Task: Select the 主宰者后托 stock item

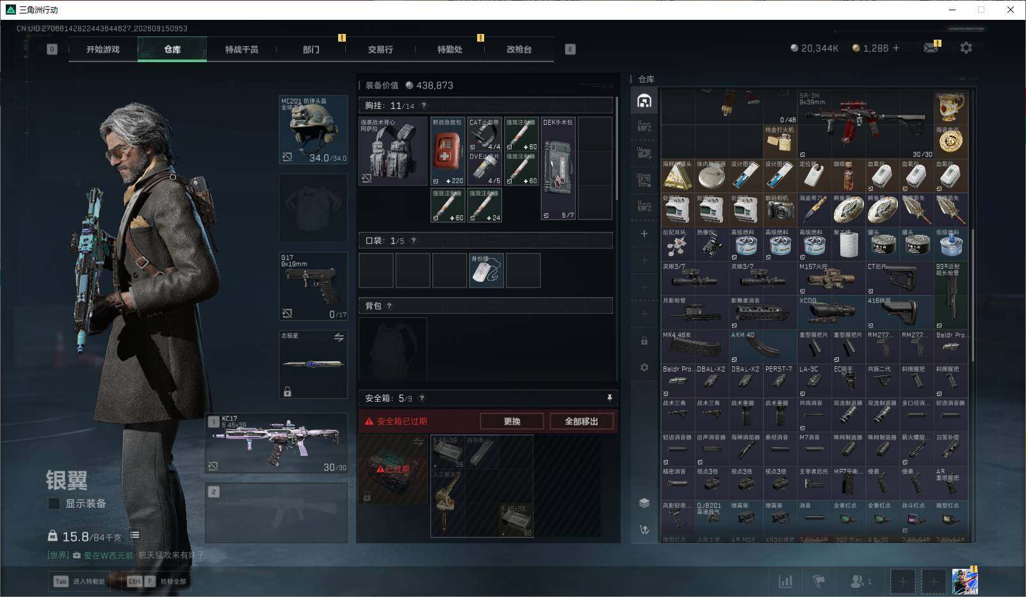Action: coord(814,483)
